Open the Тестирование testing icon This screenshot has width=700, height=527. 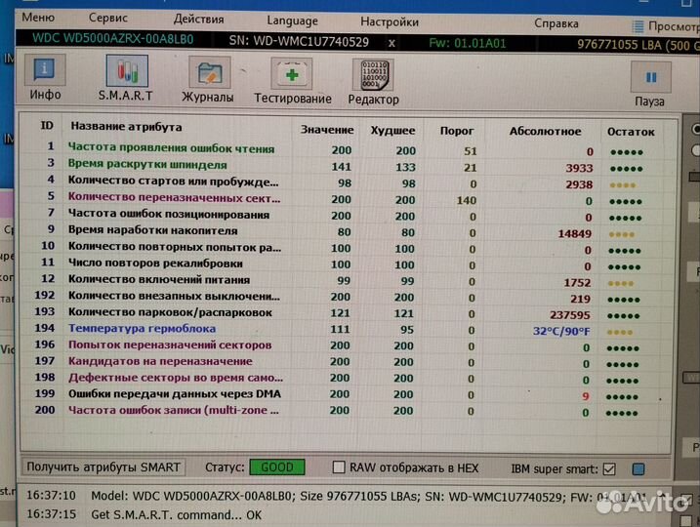[292, 79]
